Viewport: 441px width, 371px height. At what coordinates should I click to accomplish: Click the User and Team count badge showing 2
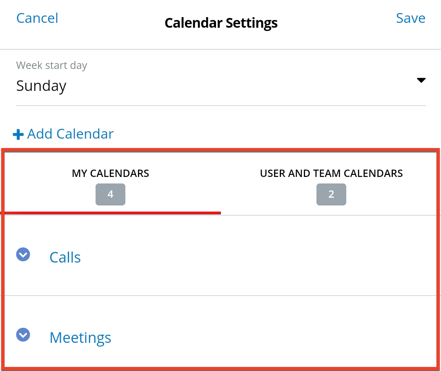point(331,194)
